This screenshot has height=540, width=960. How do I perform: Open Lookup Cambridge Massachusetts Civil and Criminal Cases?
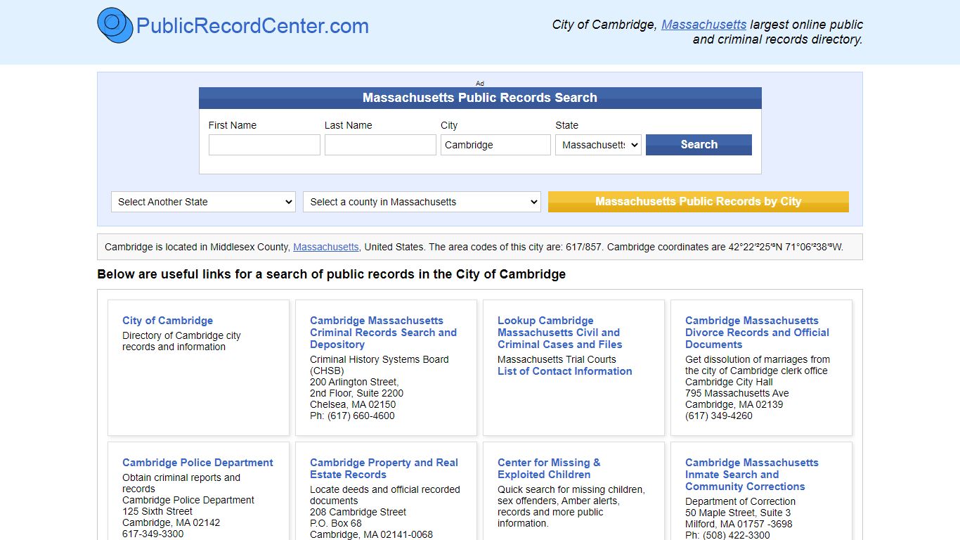pos(560,333)
